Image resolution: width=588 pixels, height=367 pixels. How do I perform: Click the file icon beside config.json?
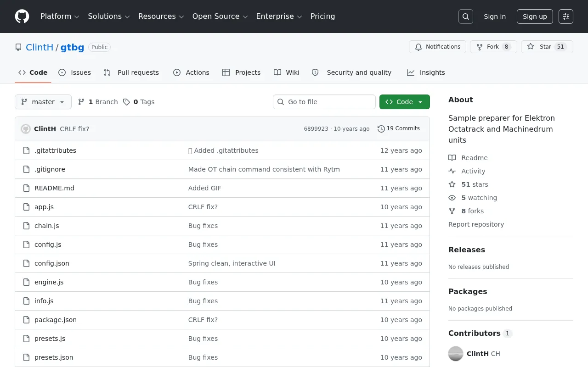pyautogui.click(x=27, y=263)
